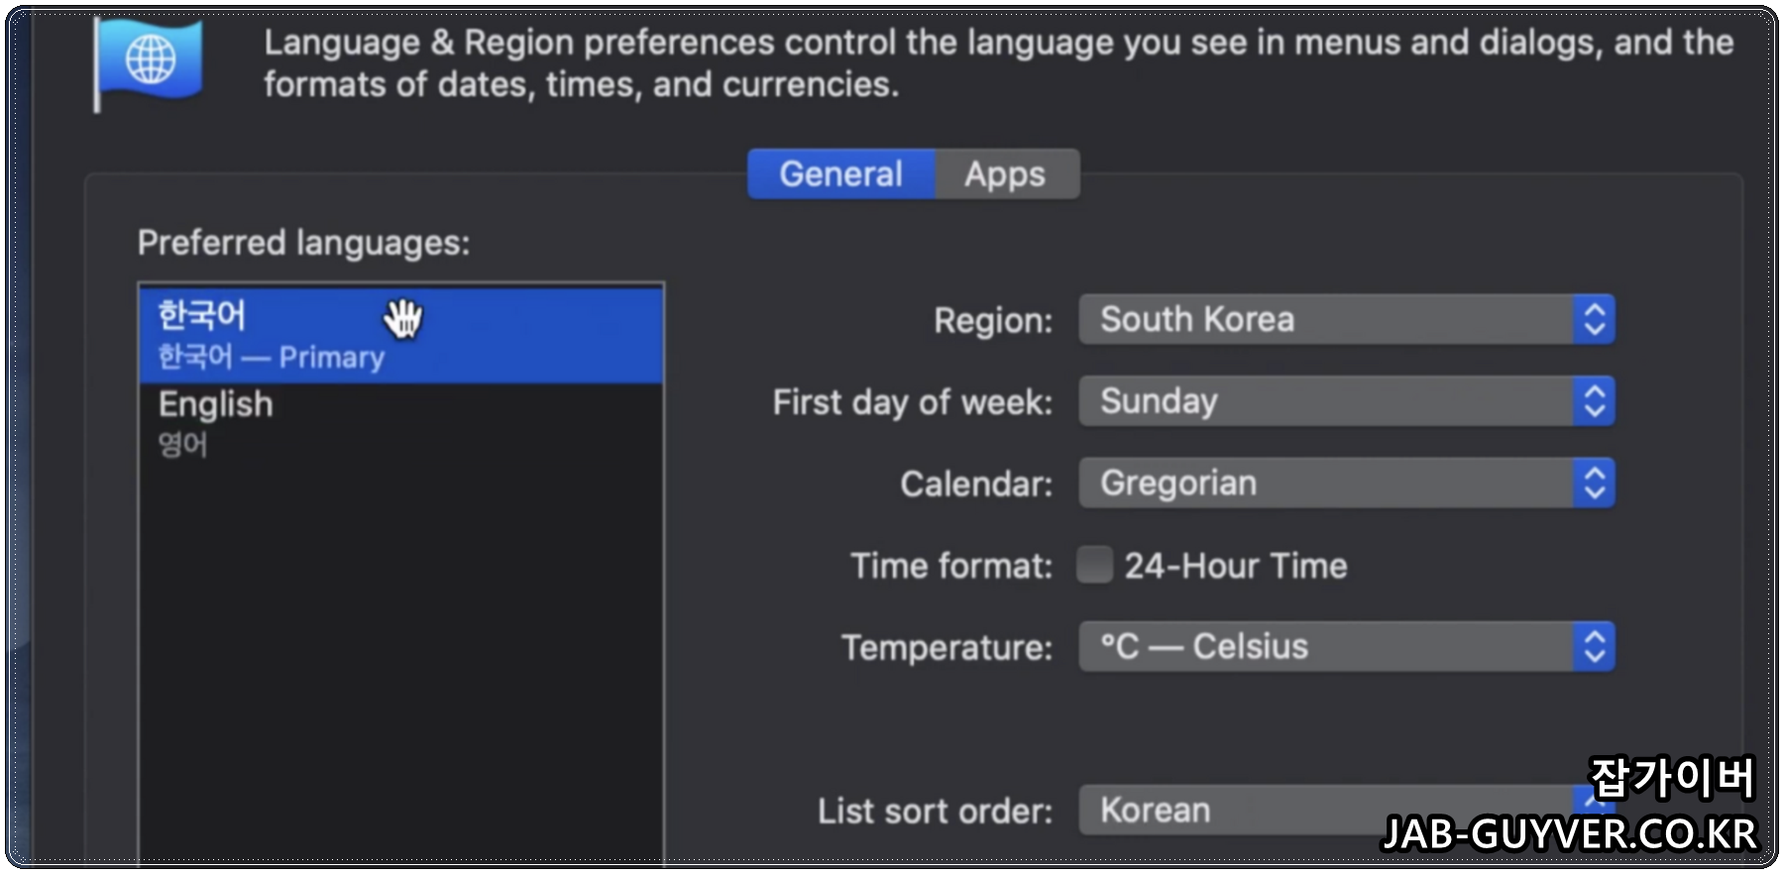The width and height of the screenshot is (1784, 874).
Task: Click the 'Calendar:' label text
Action: (976, 484)
